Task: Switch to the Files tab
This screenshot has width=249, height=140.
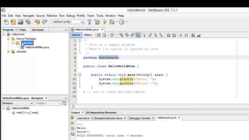Action: click(23, 30)
